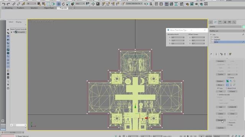245x137 pixels.
Task: Toggle the Percent Snap icon
Action: (113, 4)
